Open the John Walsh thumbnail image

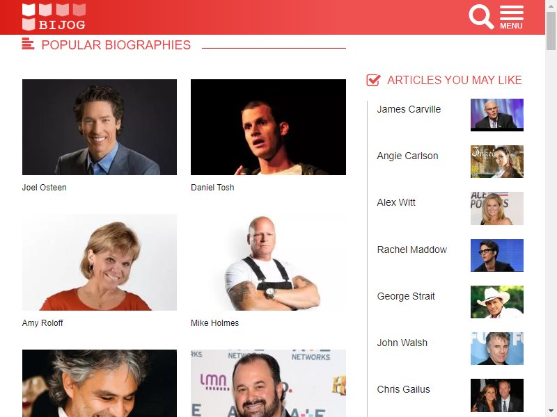point(497,349)
